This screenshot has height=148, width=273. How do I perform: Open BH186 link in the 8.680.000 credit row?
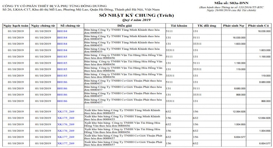(62, 82)
